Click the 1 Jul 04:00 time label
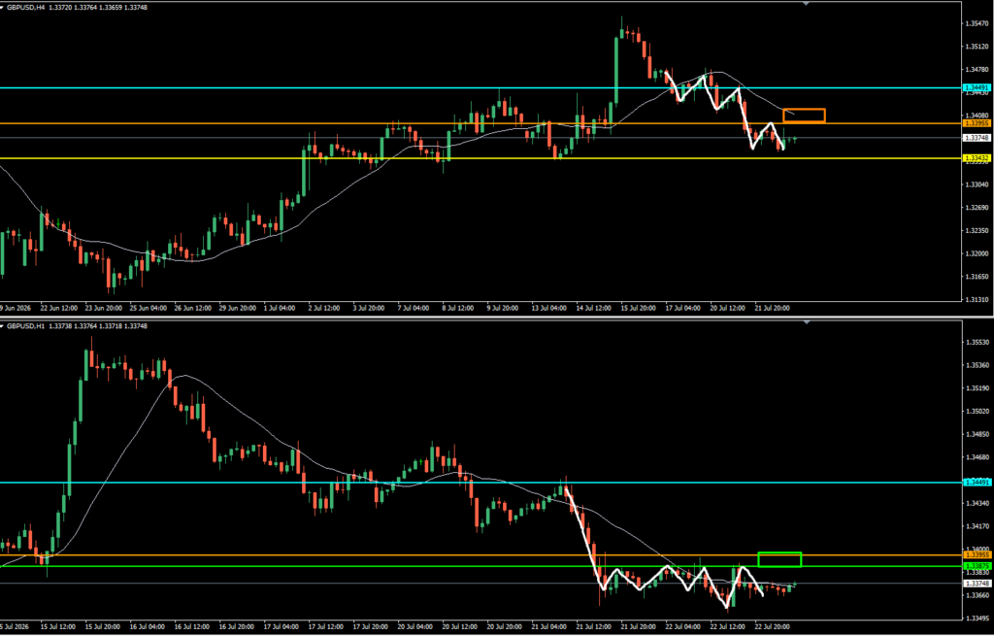Image resolution: width=994 pixels, height=636 pixels. (x=280, y=308)
